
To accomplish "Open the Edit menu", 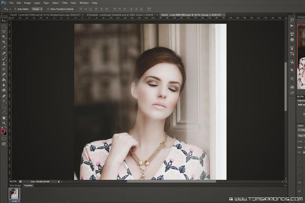I will coord(18,3).
